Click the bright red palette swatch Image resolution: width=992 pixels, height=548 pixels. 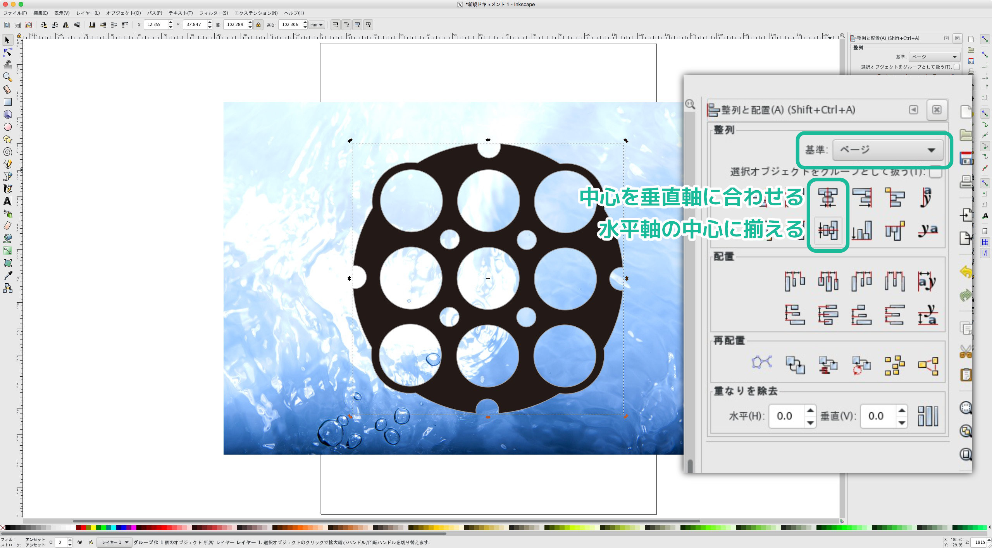coord(83,528)
